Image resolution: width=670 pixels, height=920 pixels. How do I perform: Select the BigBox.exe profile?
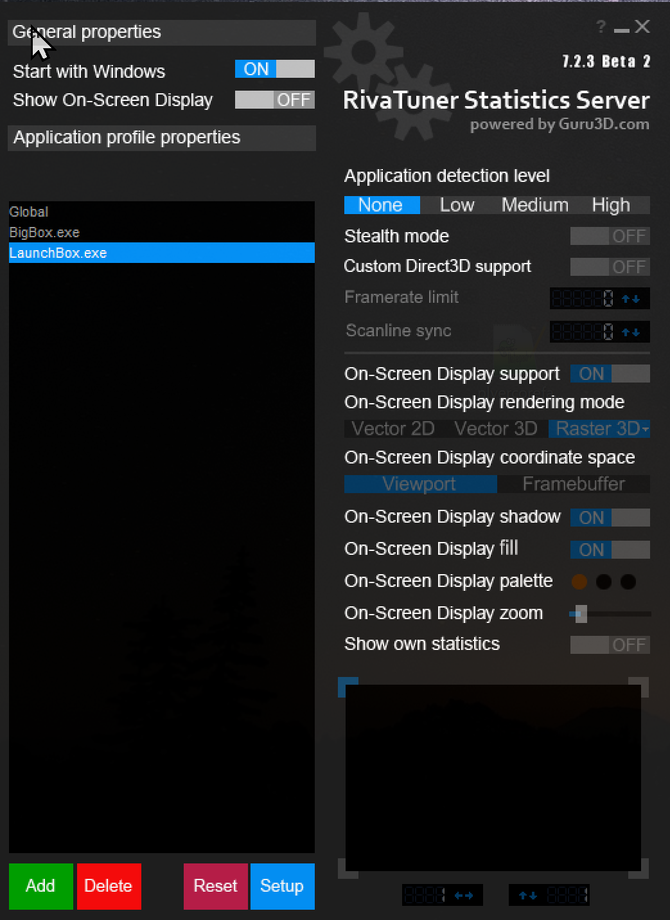pyautogui.click(x=162, y=232)
